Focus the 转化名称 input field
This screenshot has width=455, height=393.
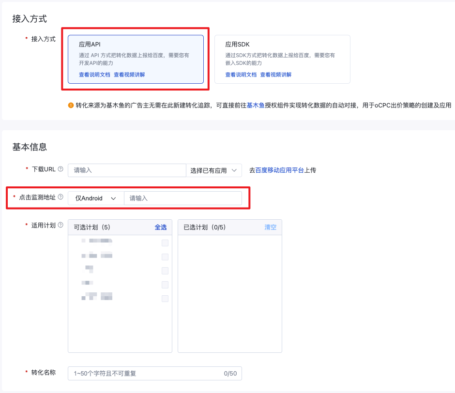pyautogui.click(x=145, y=374)
